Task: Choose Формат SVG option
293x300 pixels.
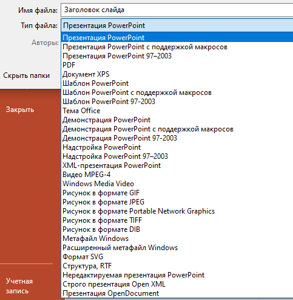Action: (x=177, y=257)
